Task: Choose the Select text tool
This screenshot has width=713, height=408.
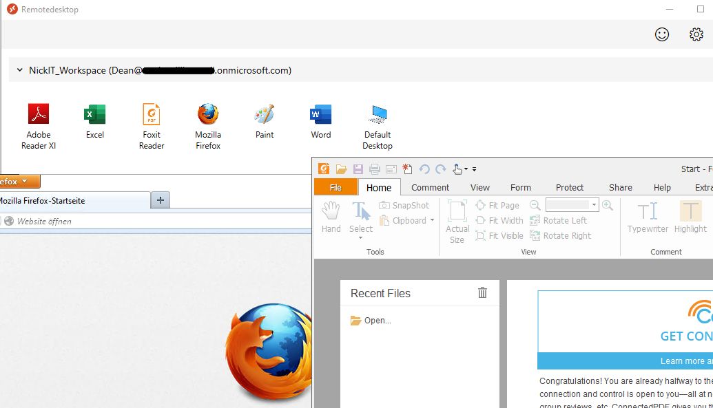Action: pyautogui.click(x=361, y=217)
